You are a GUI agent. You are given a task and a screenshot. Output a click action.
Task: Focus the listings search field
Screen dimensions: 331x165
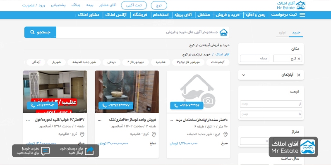[143, 32]
